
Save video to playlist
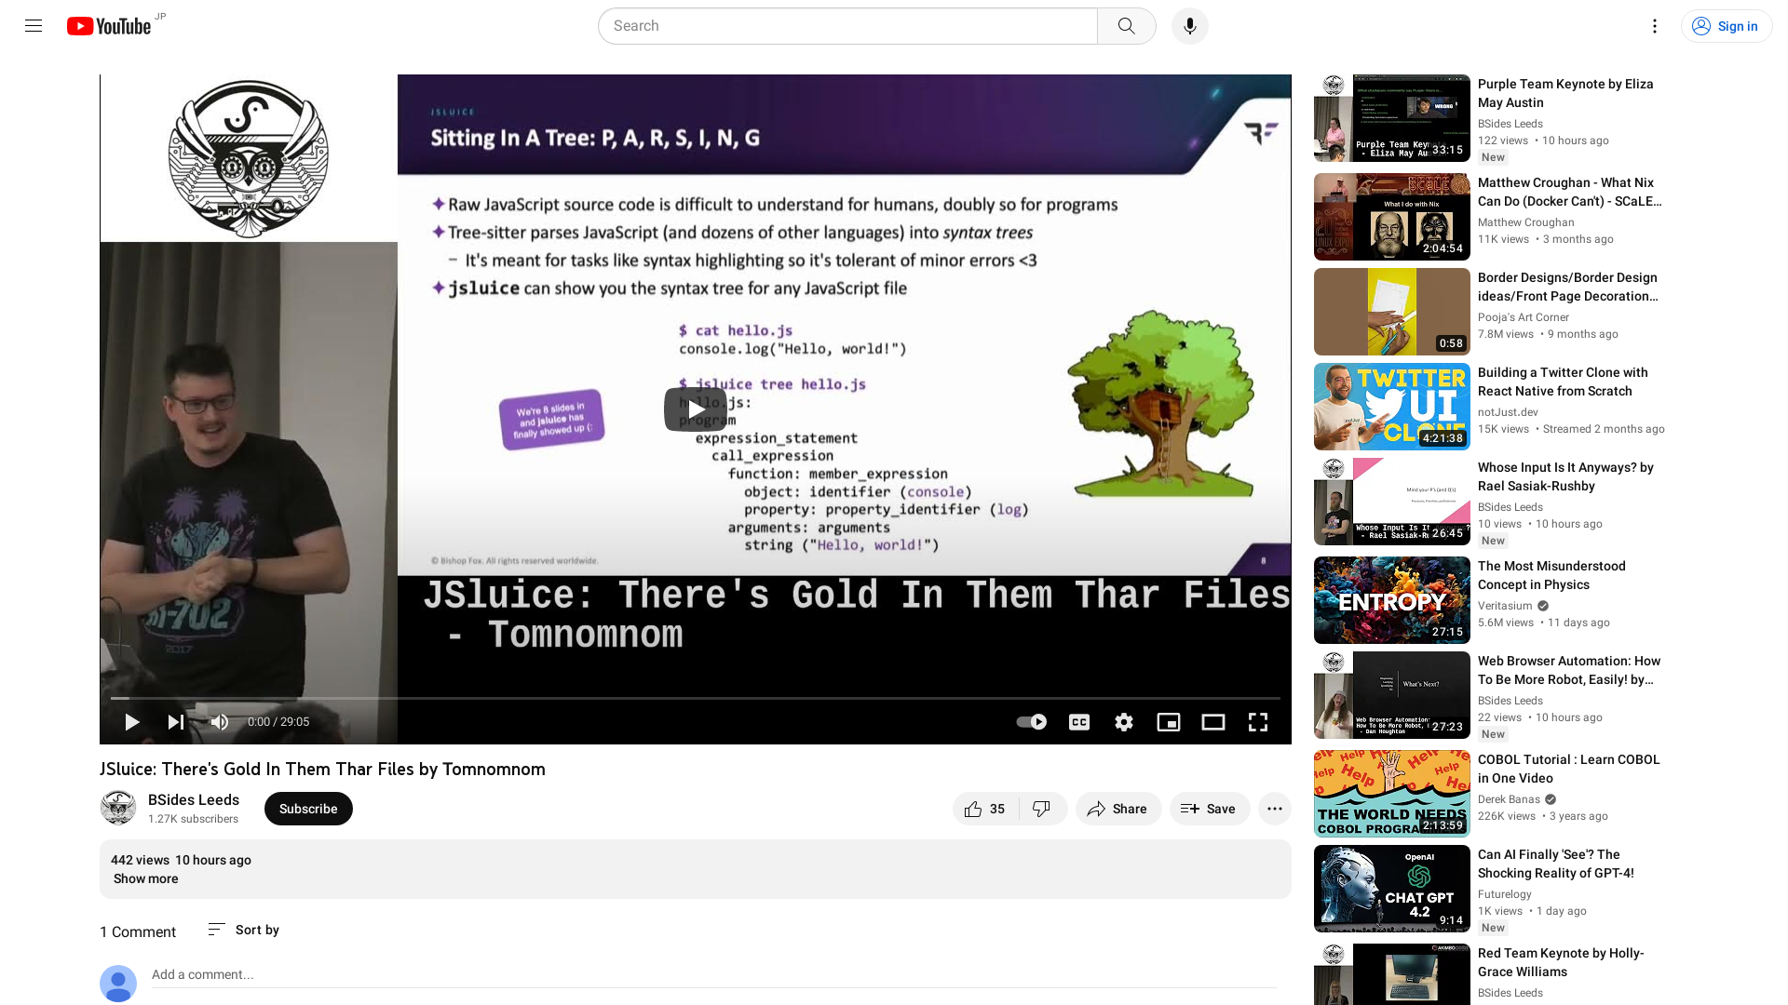1209,809
